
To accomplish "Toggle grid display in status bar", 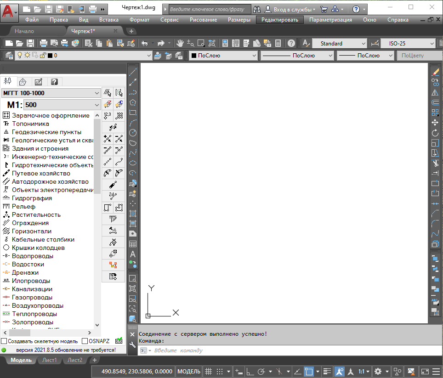I will (x=208, y=371).
